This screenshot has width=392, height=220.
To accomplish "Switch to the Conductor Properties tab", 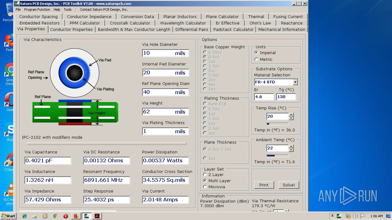I will pyautogui.click(x=71, y=29).
